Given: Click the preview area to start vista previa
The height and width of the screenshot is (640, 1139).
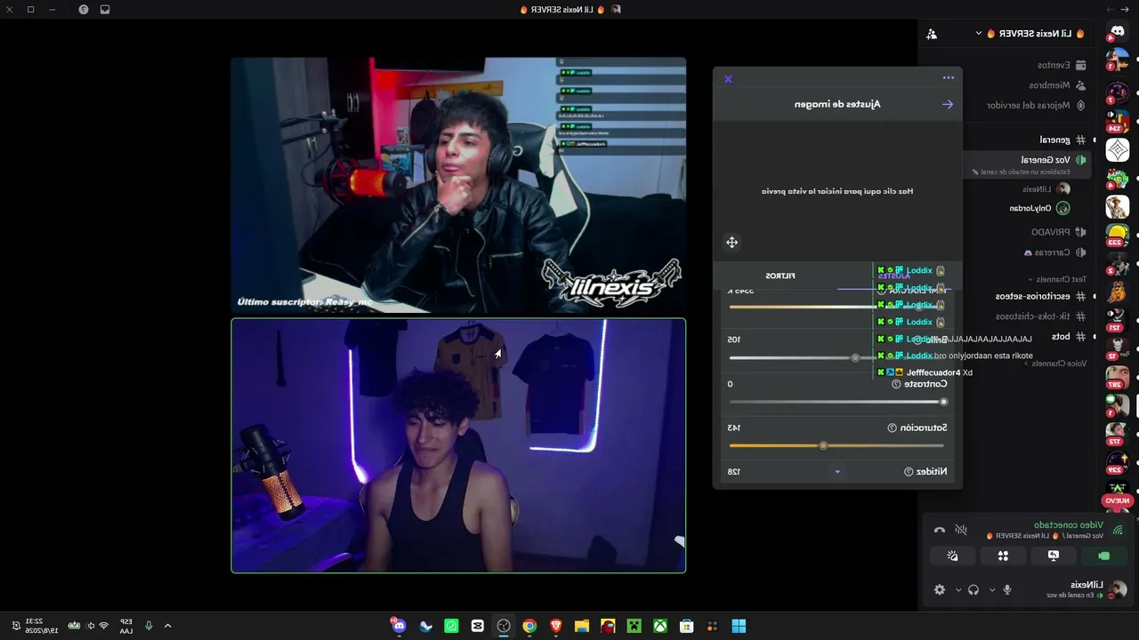Looking at the screenshot, I should [x=837, y=191].
